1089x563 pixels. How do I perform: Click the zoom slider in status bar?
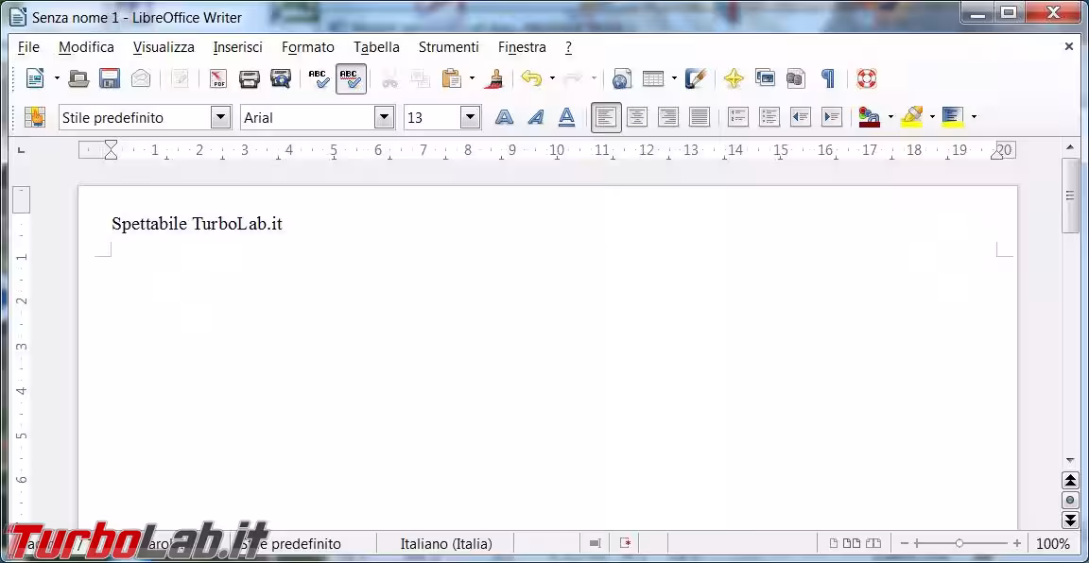(959, 544)
